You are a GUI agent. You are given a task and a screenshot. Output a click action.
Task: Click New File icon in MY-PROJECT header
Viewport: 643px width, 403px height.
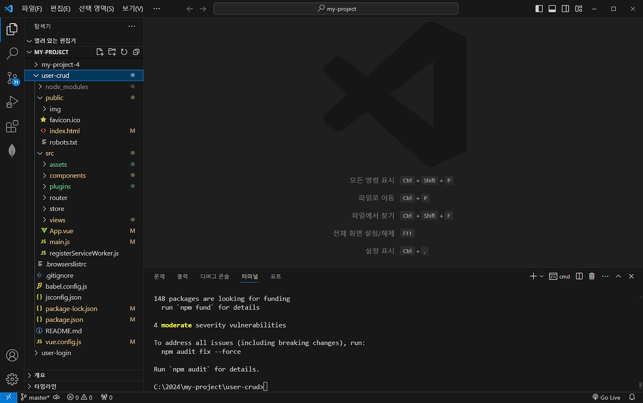[x=100, y=52]
